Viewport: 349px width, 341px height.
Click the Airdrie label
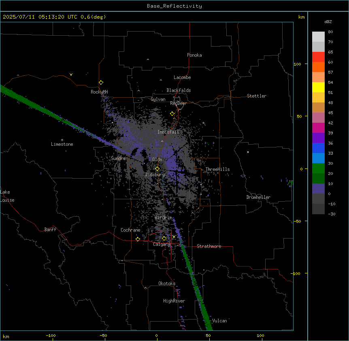[x=164, y=217]
